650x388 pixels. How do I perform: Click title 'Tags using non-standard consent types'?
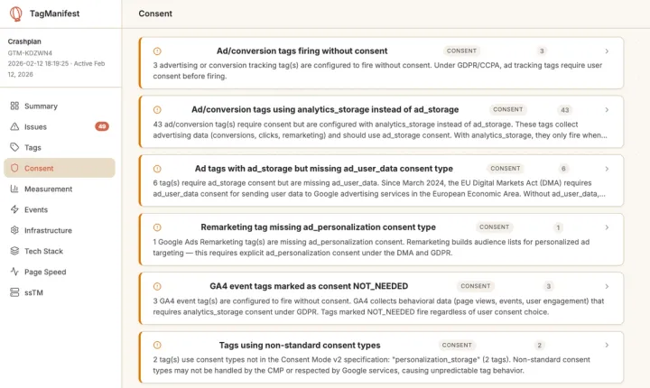[300, 345]
